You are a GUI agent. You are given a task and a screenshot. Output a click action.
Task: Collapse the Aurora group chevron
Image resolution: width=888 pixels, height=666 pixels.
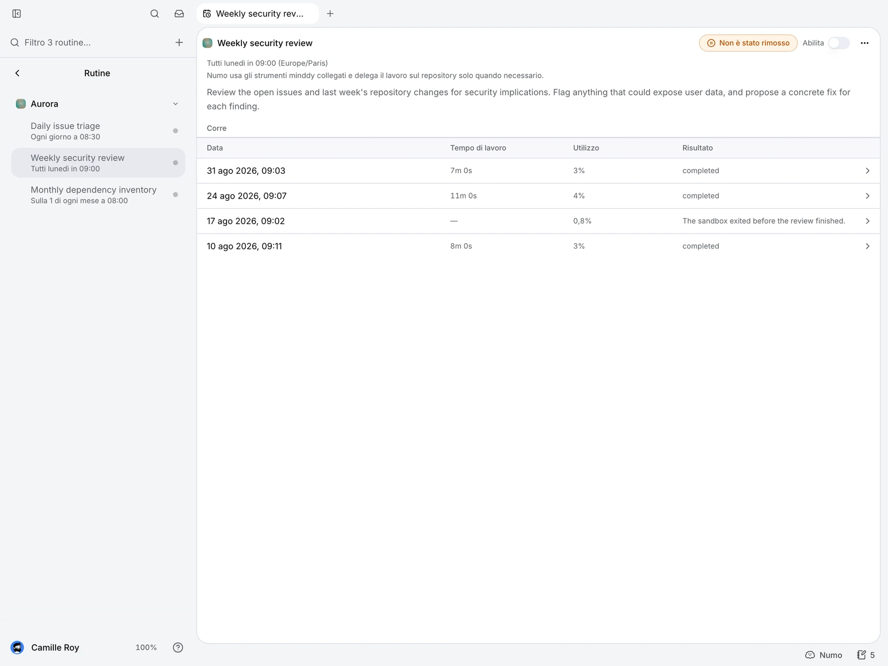[175, 104]
